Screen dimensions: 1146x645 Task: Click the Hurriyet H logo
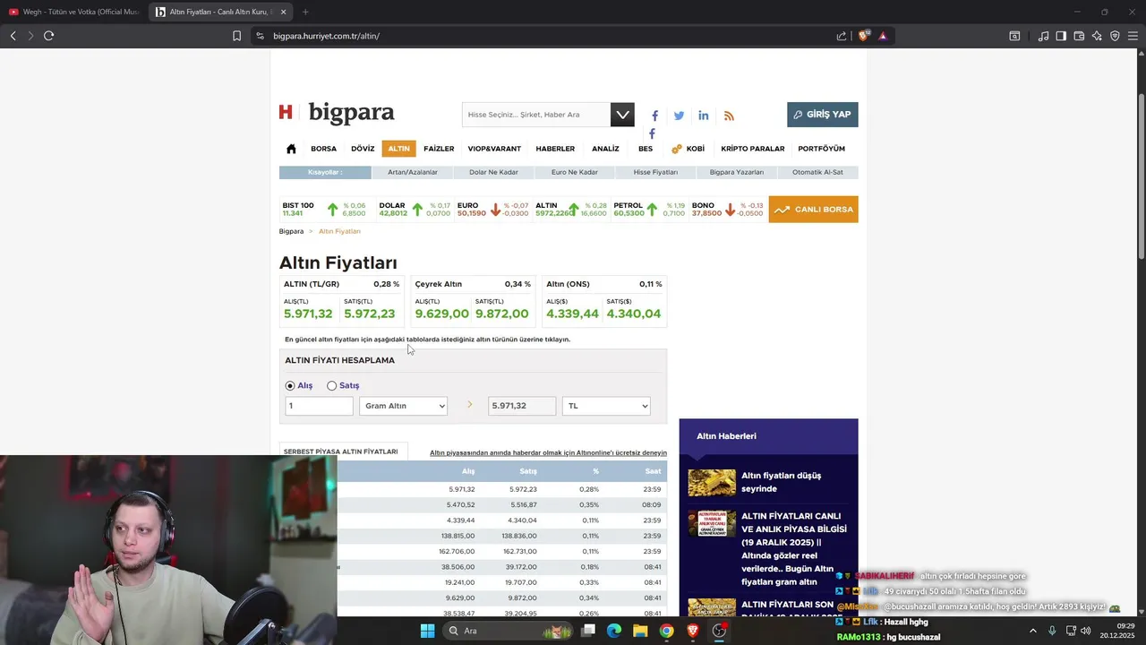[x=286, y=112]
